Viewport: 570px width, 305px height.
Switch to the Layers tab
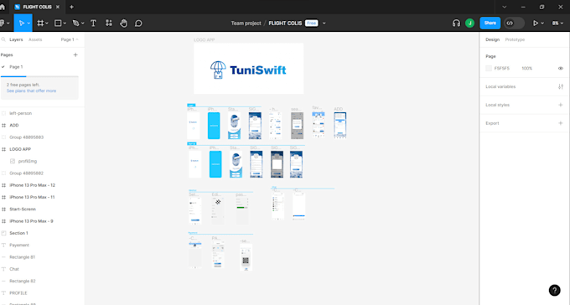pyautogui.click(x=16, y=39)
